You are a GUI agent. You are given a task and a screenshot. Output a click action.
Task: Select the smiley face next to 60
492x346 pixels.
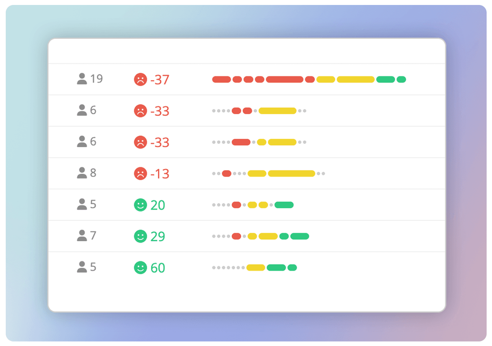(140, 268)
